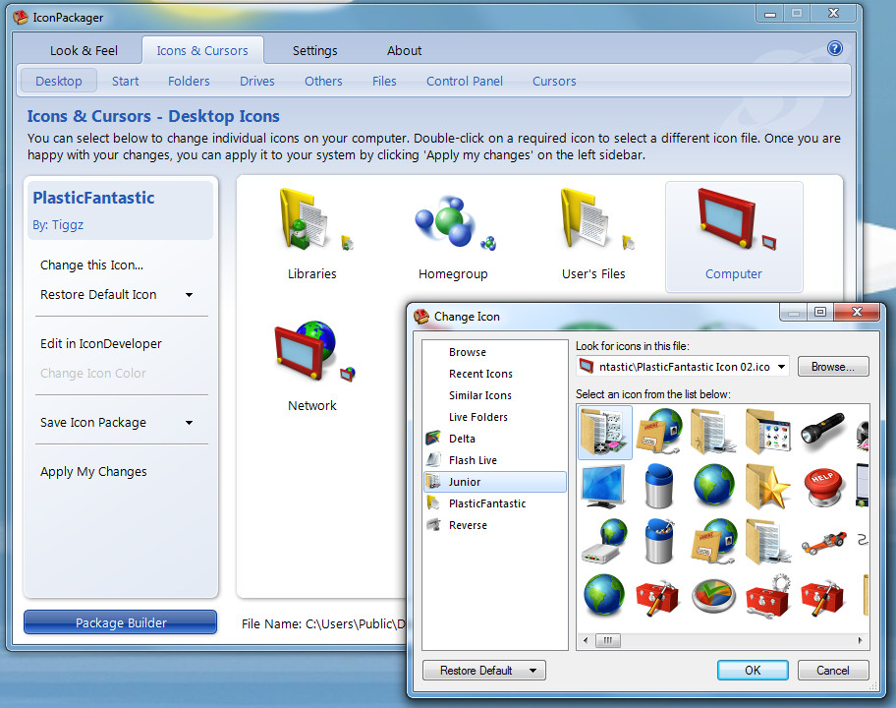Pick the red HELP button icon
The image size is (896, 708).
pyautogui.click(x=822, y=488)
